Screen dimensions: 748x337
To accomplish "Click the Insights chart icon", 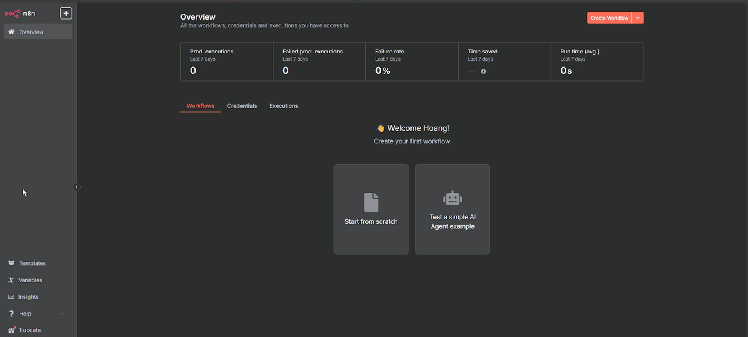I will [x=11, y=297].
